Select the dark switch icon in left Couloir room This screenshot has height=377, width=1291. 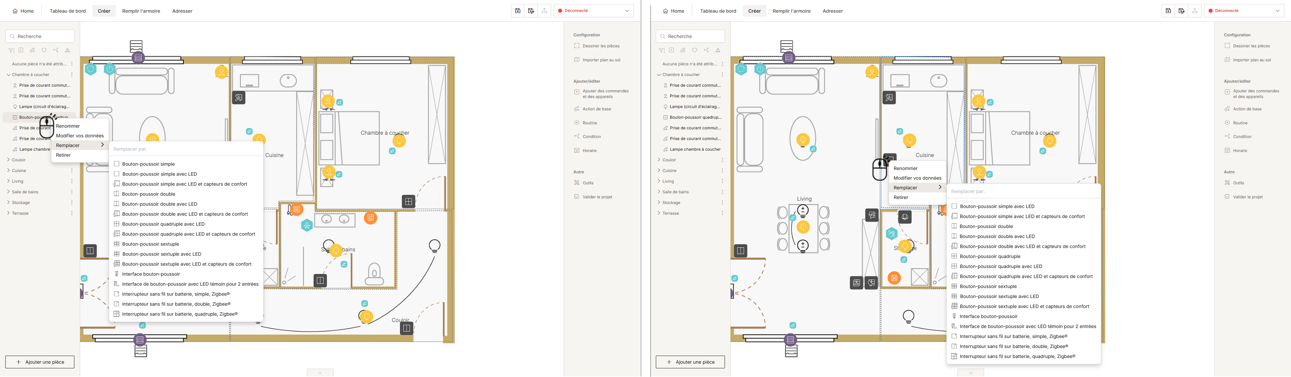(406, 328)
